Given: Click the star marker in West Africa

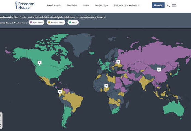Looking at the screenshot, I should 106,85.
